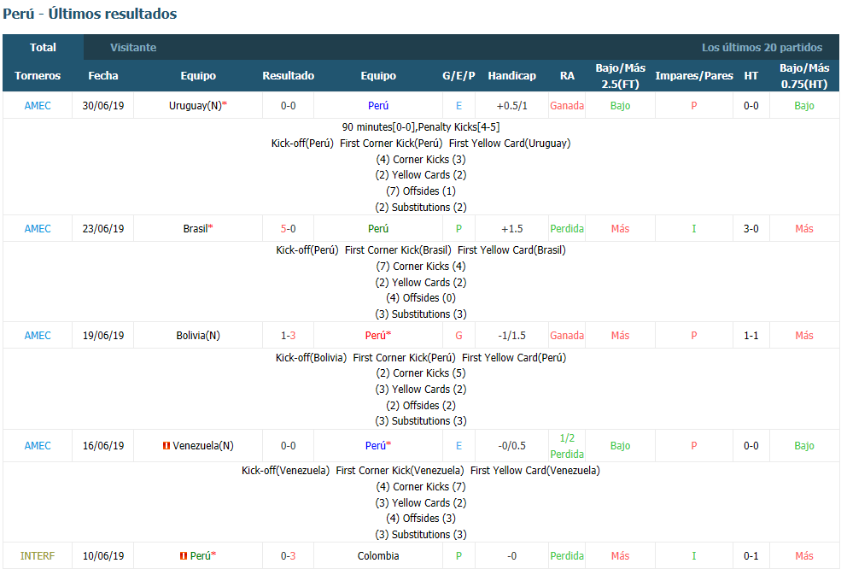Click (7) Corner Kicks (4) stat line

click(x=421, y=267)
